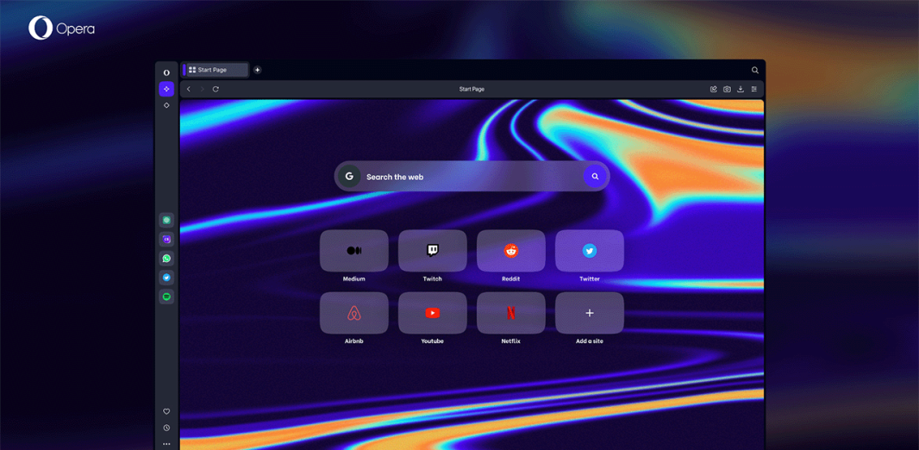The image size is (919, 450).
Task: Open the Netflix speed dial tile
Action: pos(511,313)
